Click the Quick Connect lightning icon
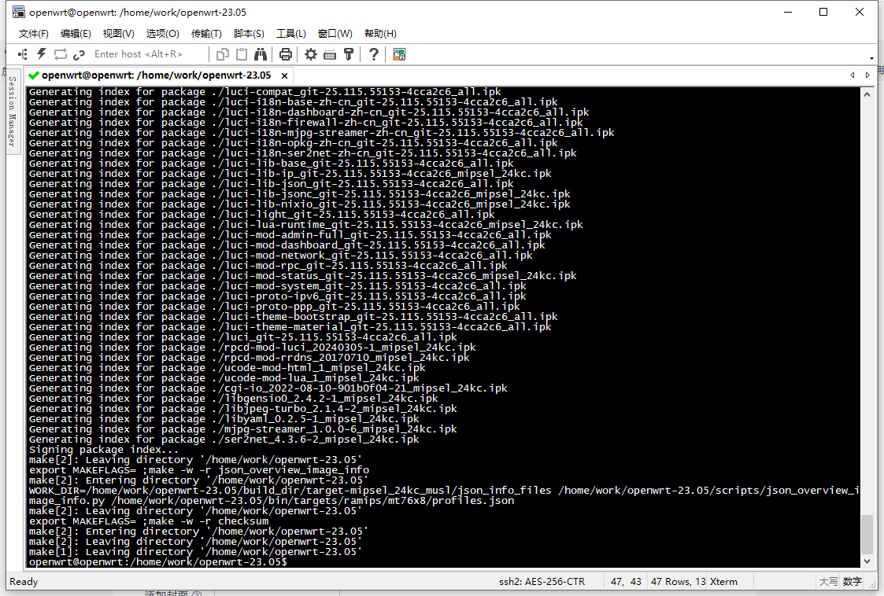This screenshot has height=596, width=884. pyautogui.click(x=41, y=54)
